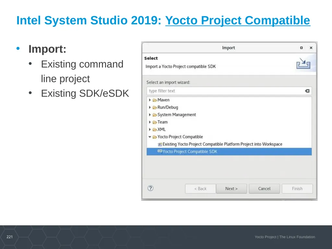332x249 pixels.
Task: Click the disabled Back button
Action: [x=200, y=189]
